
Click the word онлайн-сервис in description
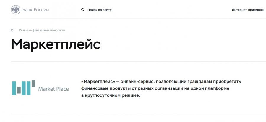pyautogui.click(x=137, y=82)
